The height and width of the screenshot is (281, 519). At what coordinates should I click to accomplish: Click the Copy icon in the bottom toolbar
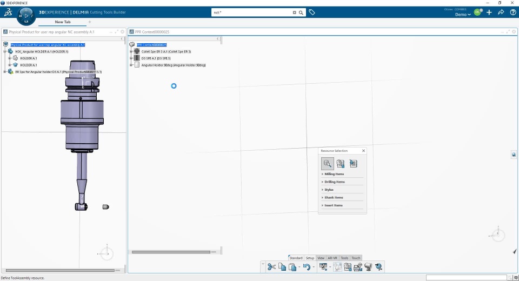point(282,267)
